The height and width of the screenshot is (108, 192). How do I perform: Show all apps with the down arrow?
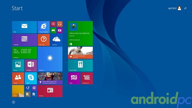(x=14, y=102)
